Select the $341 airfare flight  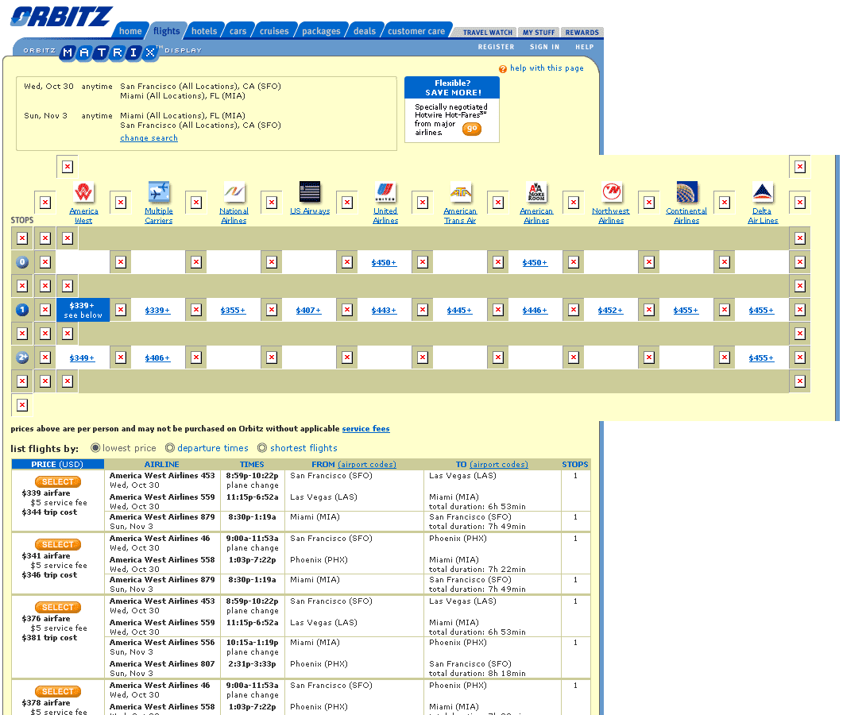(58, 544)
